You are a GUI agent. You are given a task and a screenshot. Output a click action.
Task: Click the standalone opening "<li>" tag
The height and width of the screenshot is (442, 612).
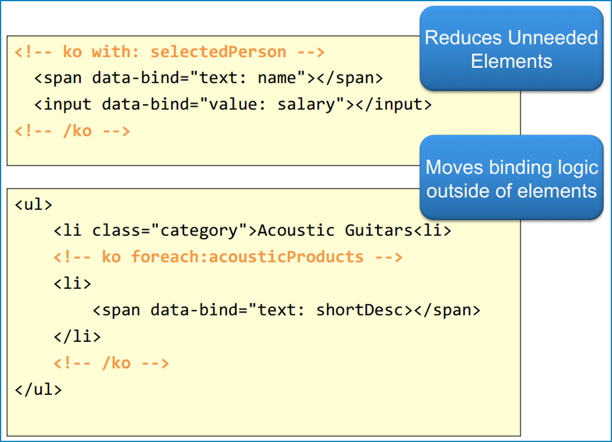(72, 284)
